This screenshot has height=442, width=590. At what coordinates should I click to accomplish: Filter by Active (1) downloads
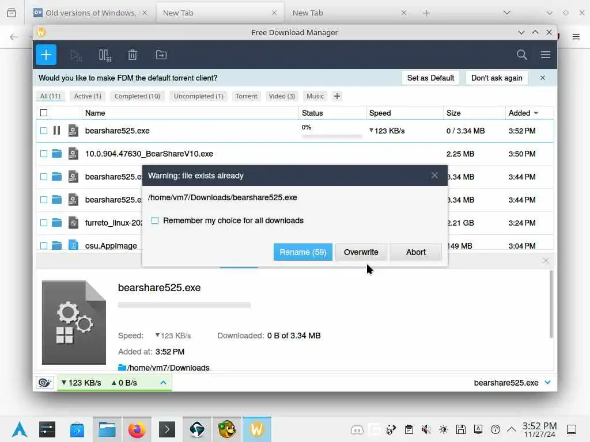tap(88, 96)
